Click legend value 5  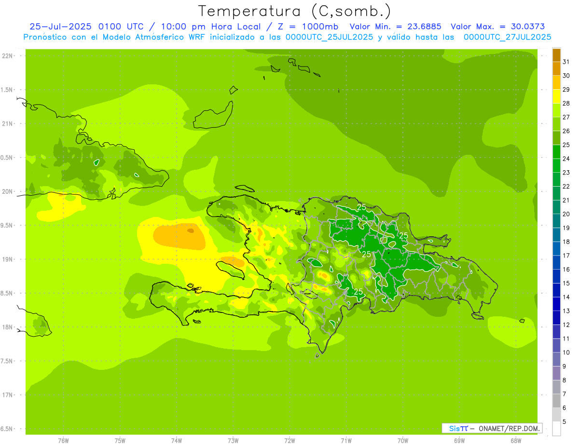tap(565, 421)
